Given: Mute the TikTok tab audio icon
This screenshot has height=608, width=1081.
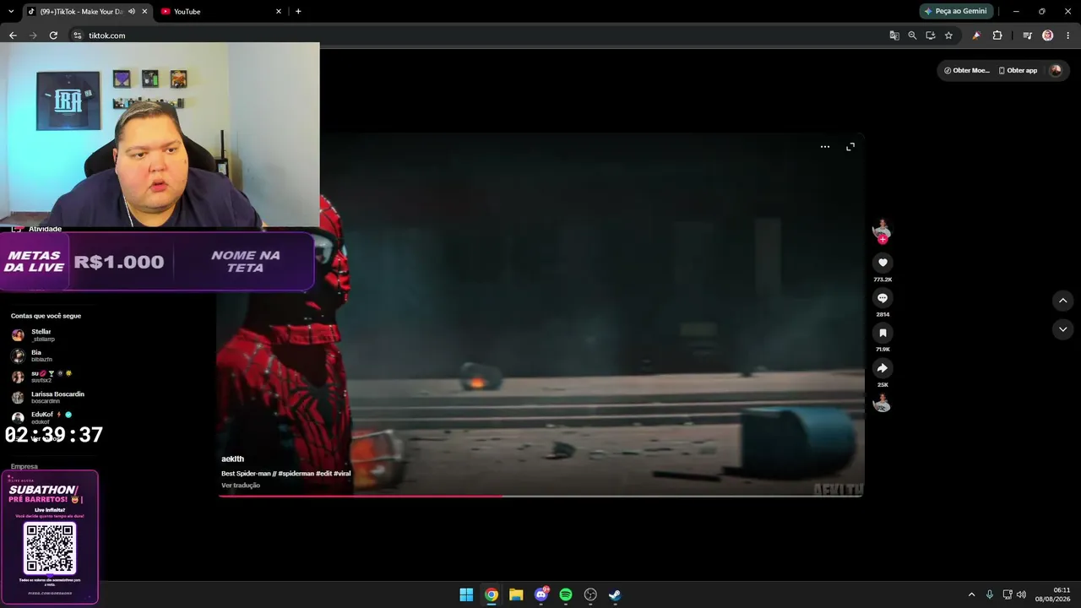Looking at the screenshot, I should (132, 12).
